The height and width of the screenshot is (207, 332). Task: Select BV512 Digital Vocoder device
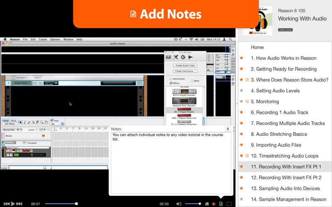184,92
